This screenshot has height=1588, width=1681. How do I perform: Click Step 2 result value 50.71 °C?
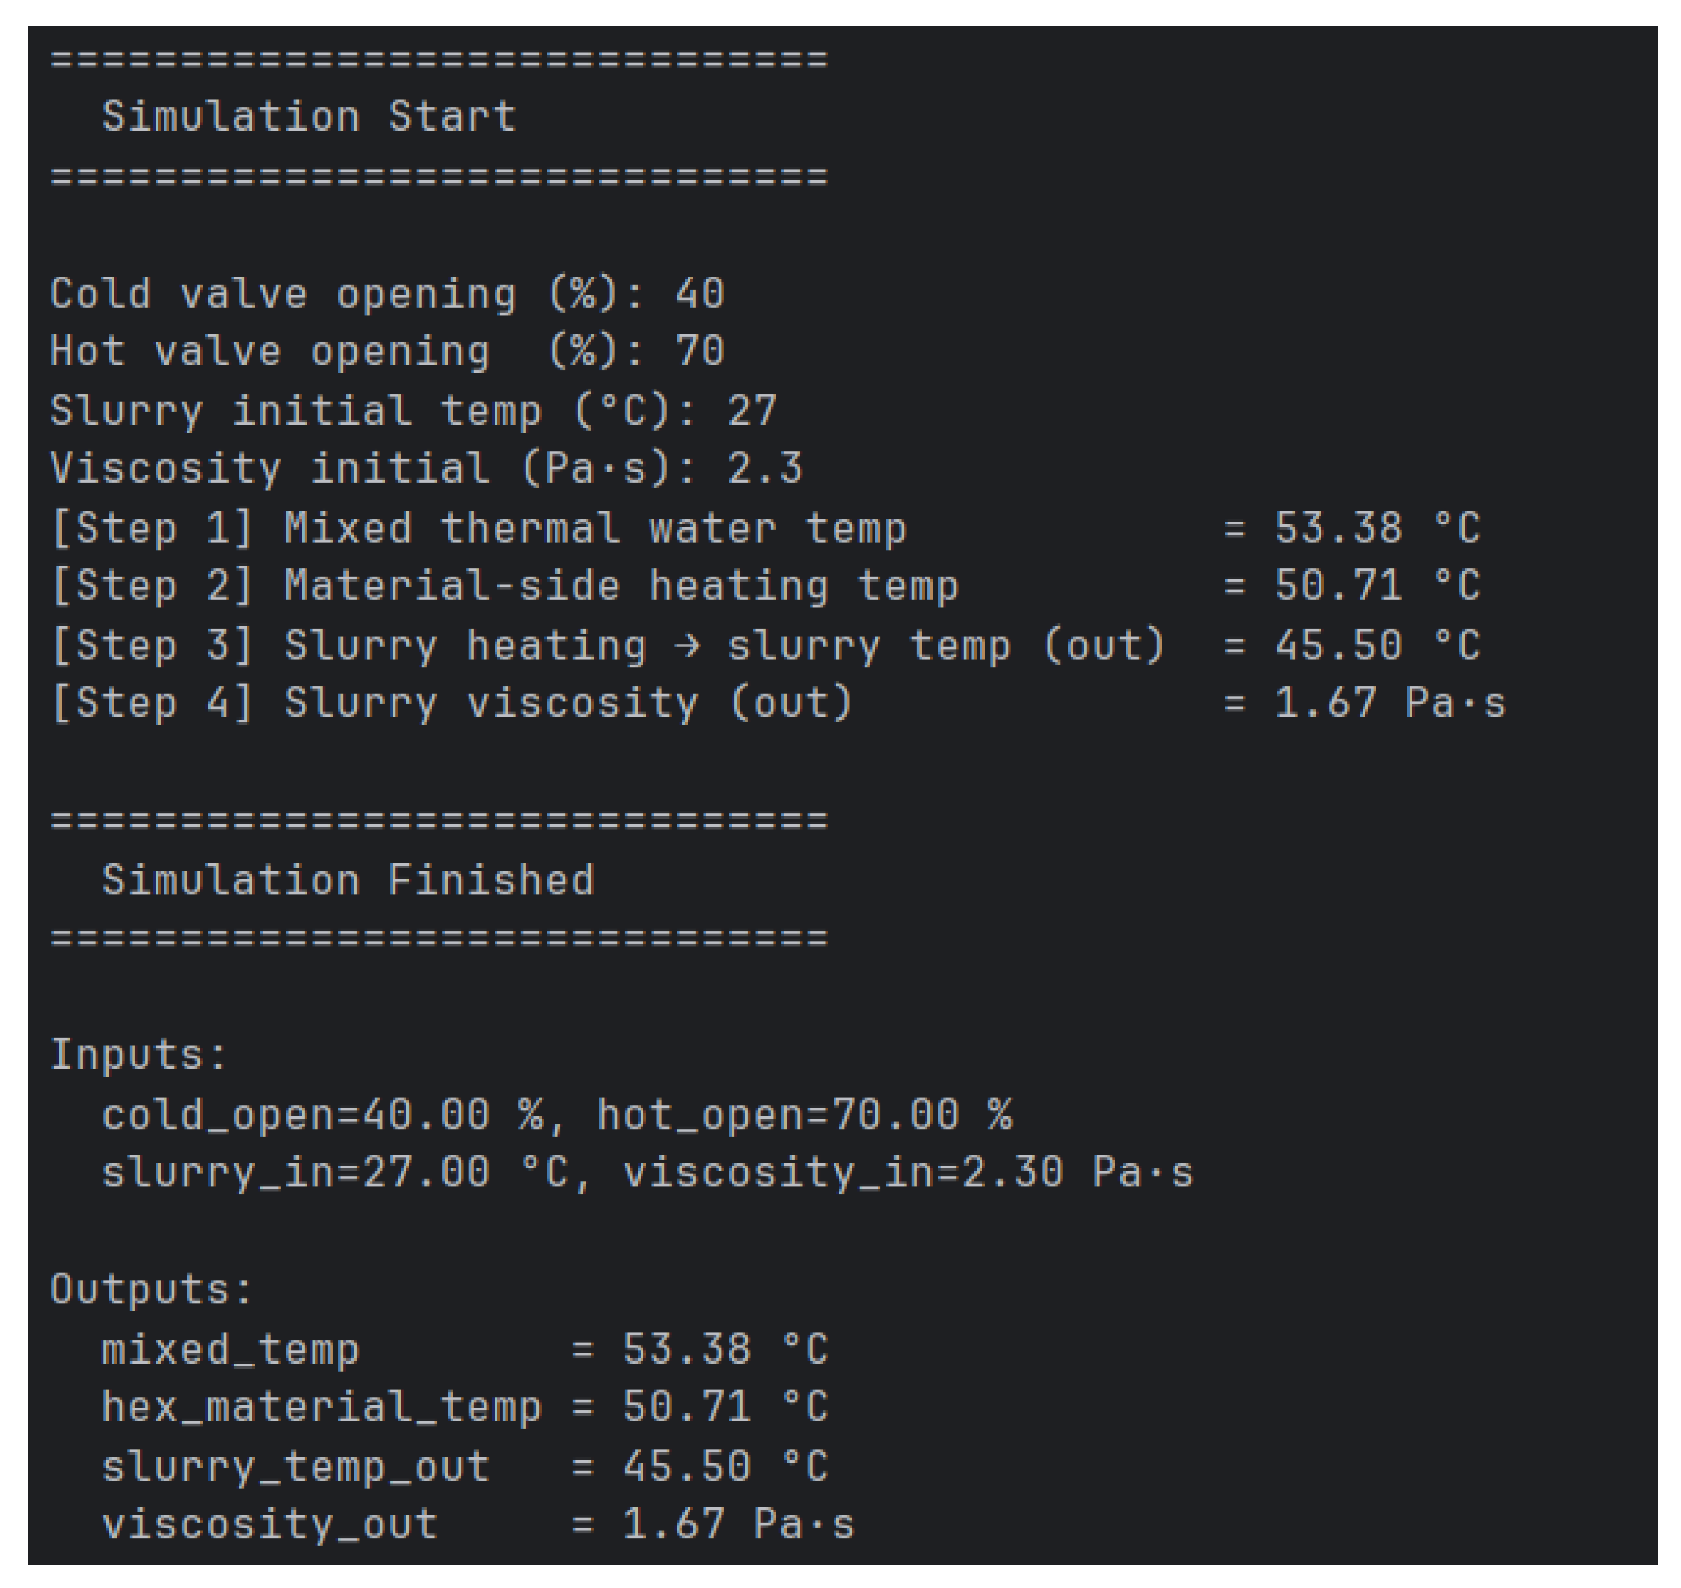(1376, 586)
